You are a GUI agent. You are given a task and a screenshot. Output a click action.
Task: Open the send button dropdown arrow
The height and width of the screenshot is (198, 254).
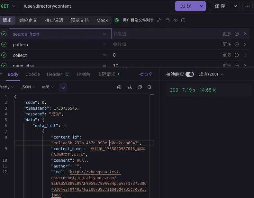202,6
